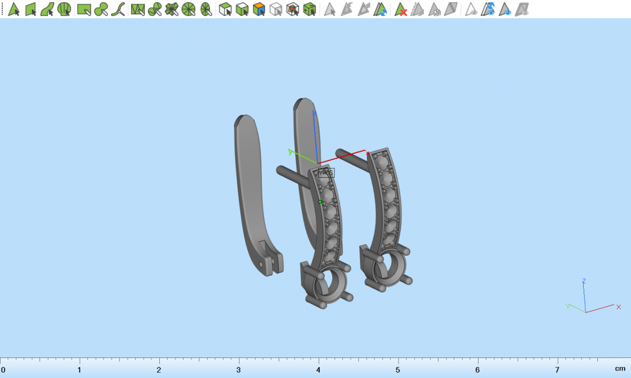
Task: Delete selected triangles with red X icon
Action: pos(401,9)
